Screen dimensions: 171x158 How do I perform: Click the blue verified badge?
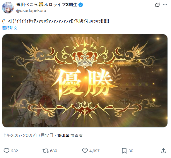tap(81, 5)
